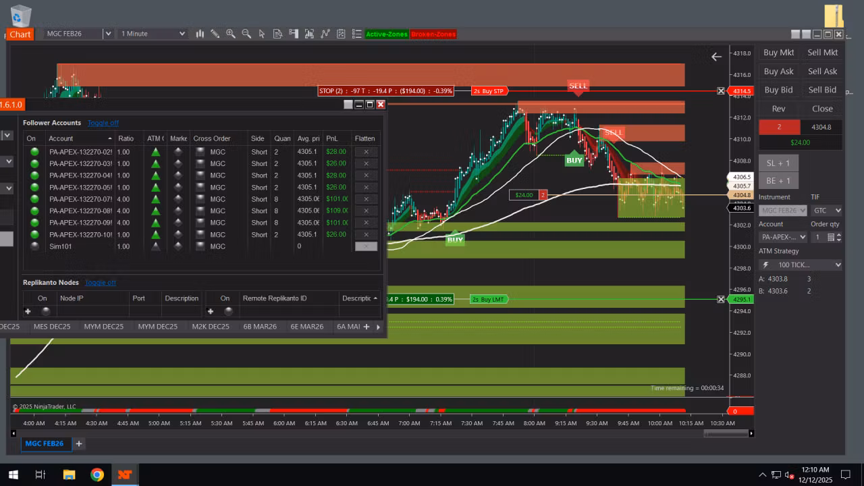Select the drawing tools ruler icon

click(215, 34)
